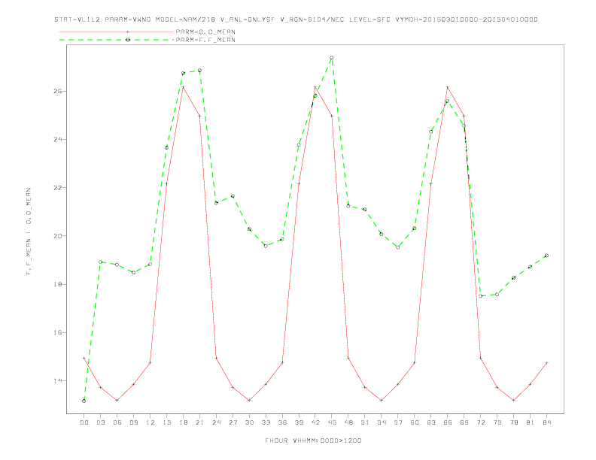596x460 pixels.
Task: Click x-axis tick label 78
Action: 514,422
